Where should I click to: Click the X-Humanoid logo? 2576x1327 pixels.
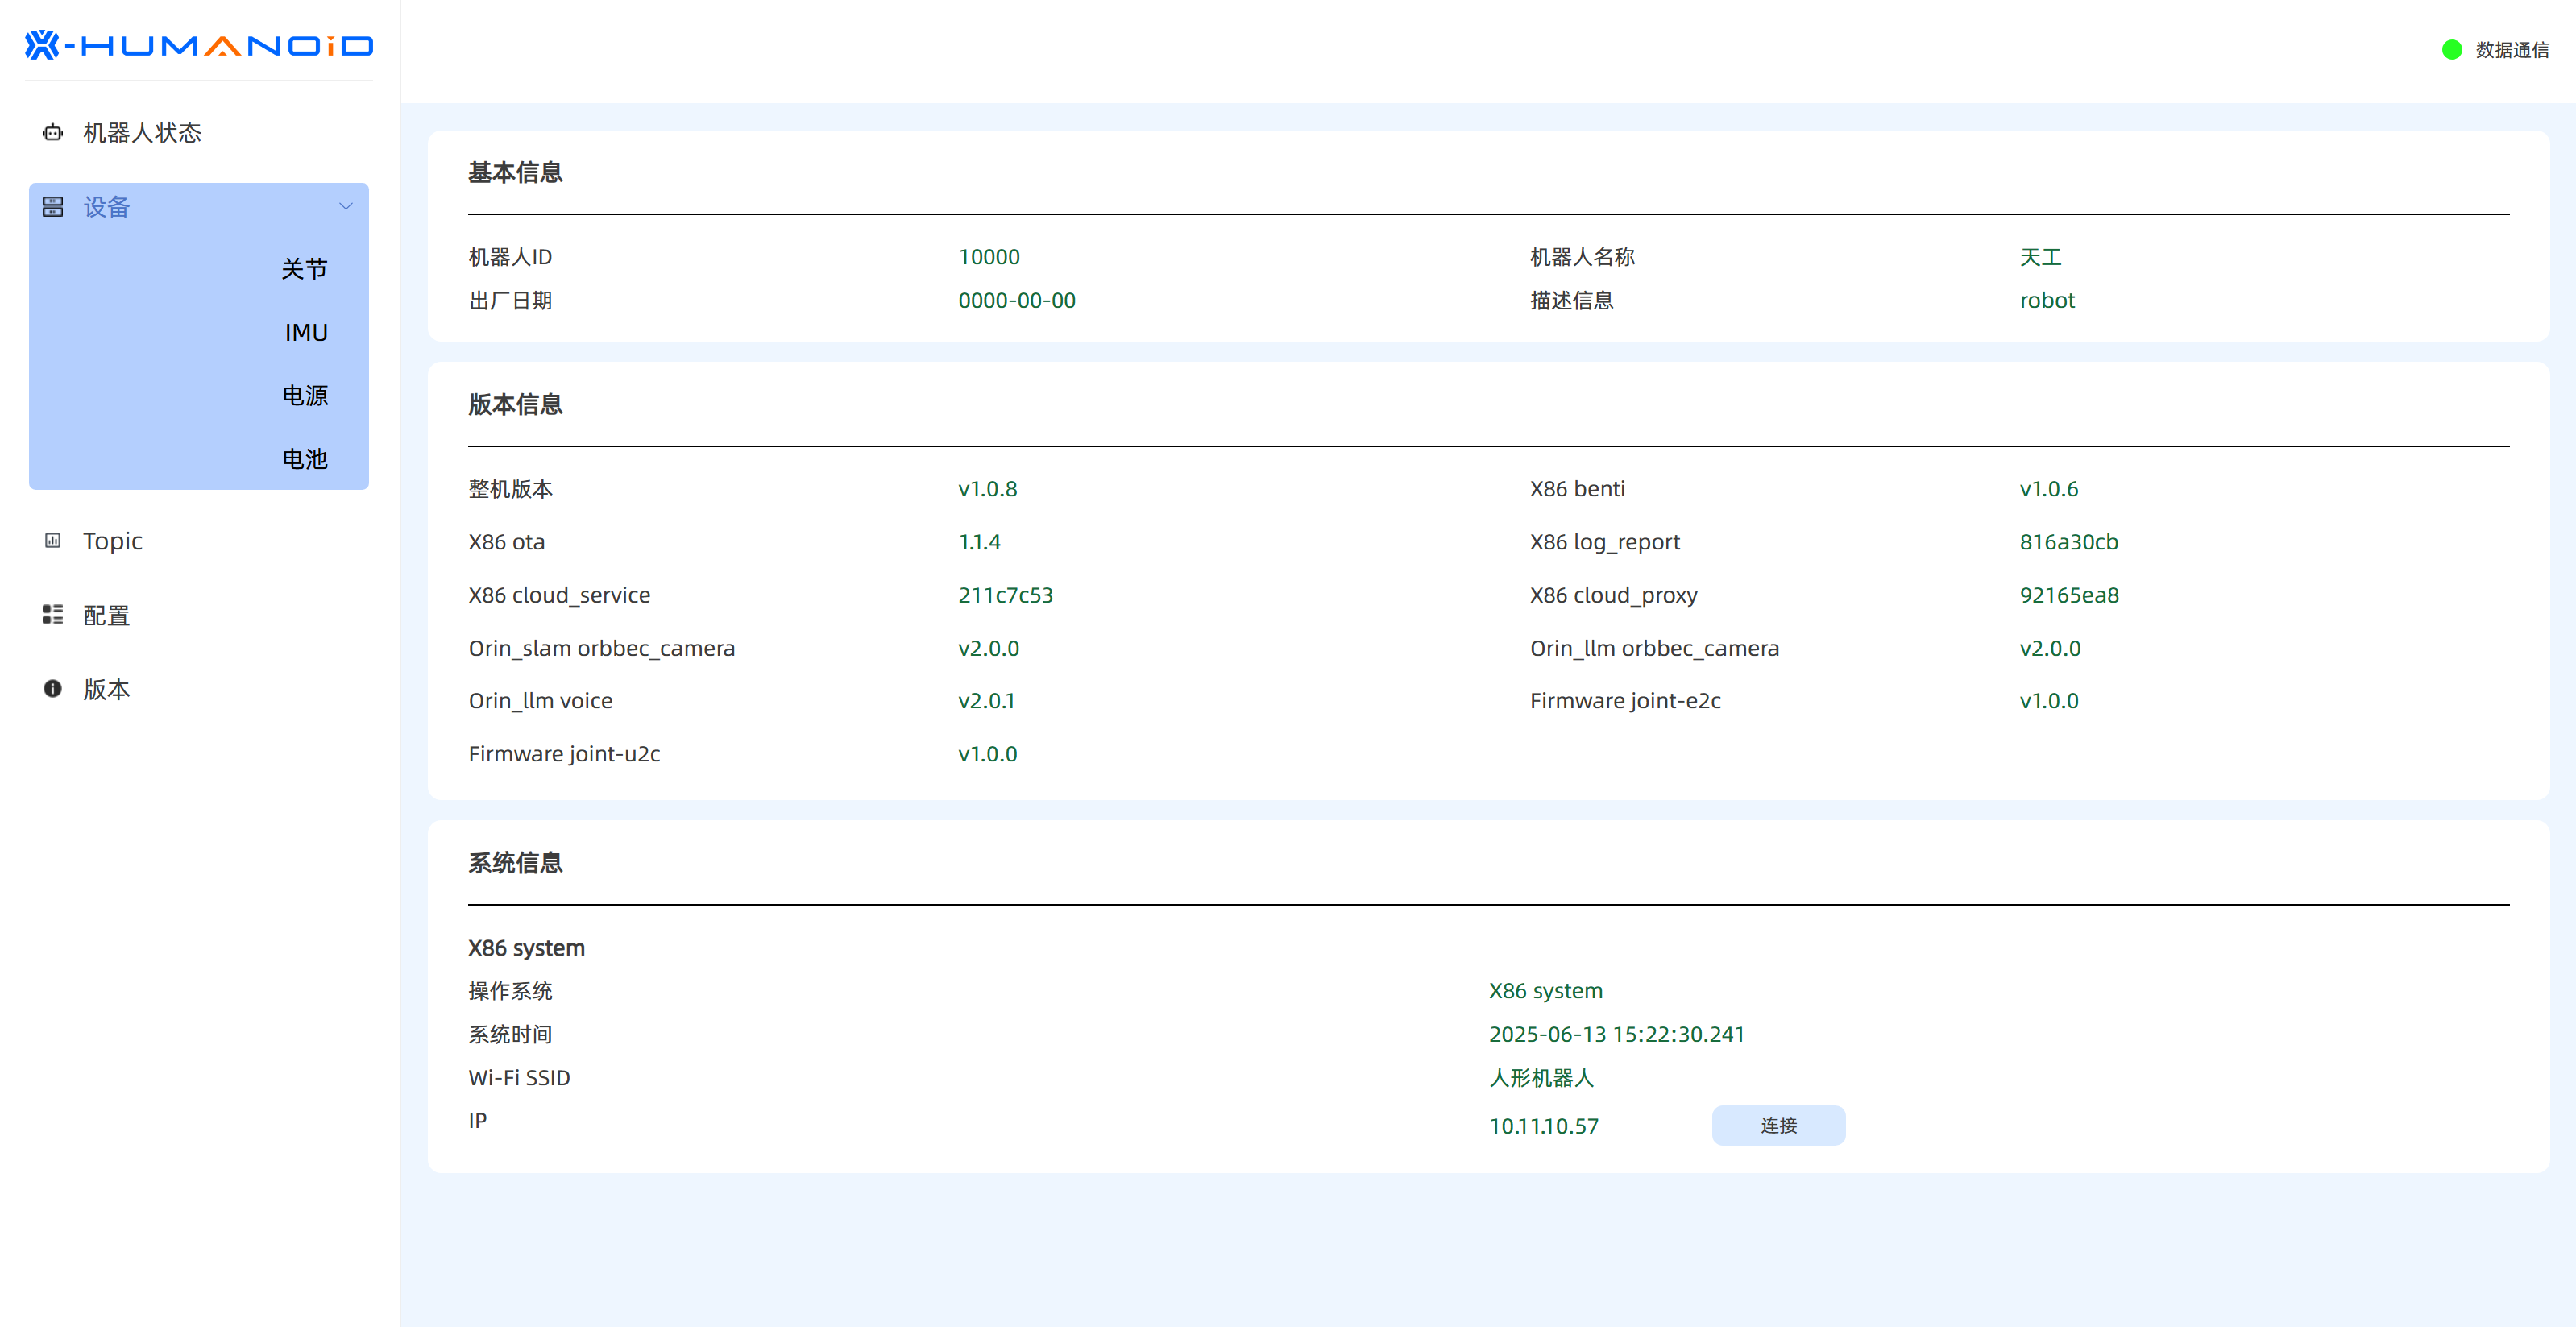[x=198, y=45]
